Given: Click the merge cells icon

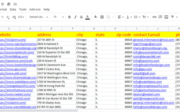Looking at the screenshot, I should coord(108,17).
